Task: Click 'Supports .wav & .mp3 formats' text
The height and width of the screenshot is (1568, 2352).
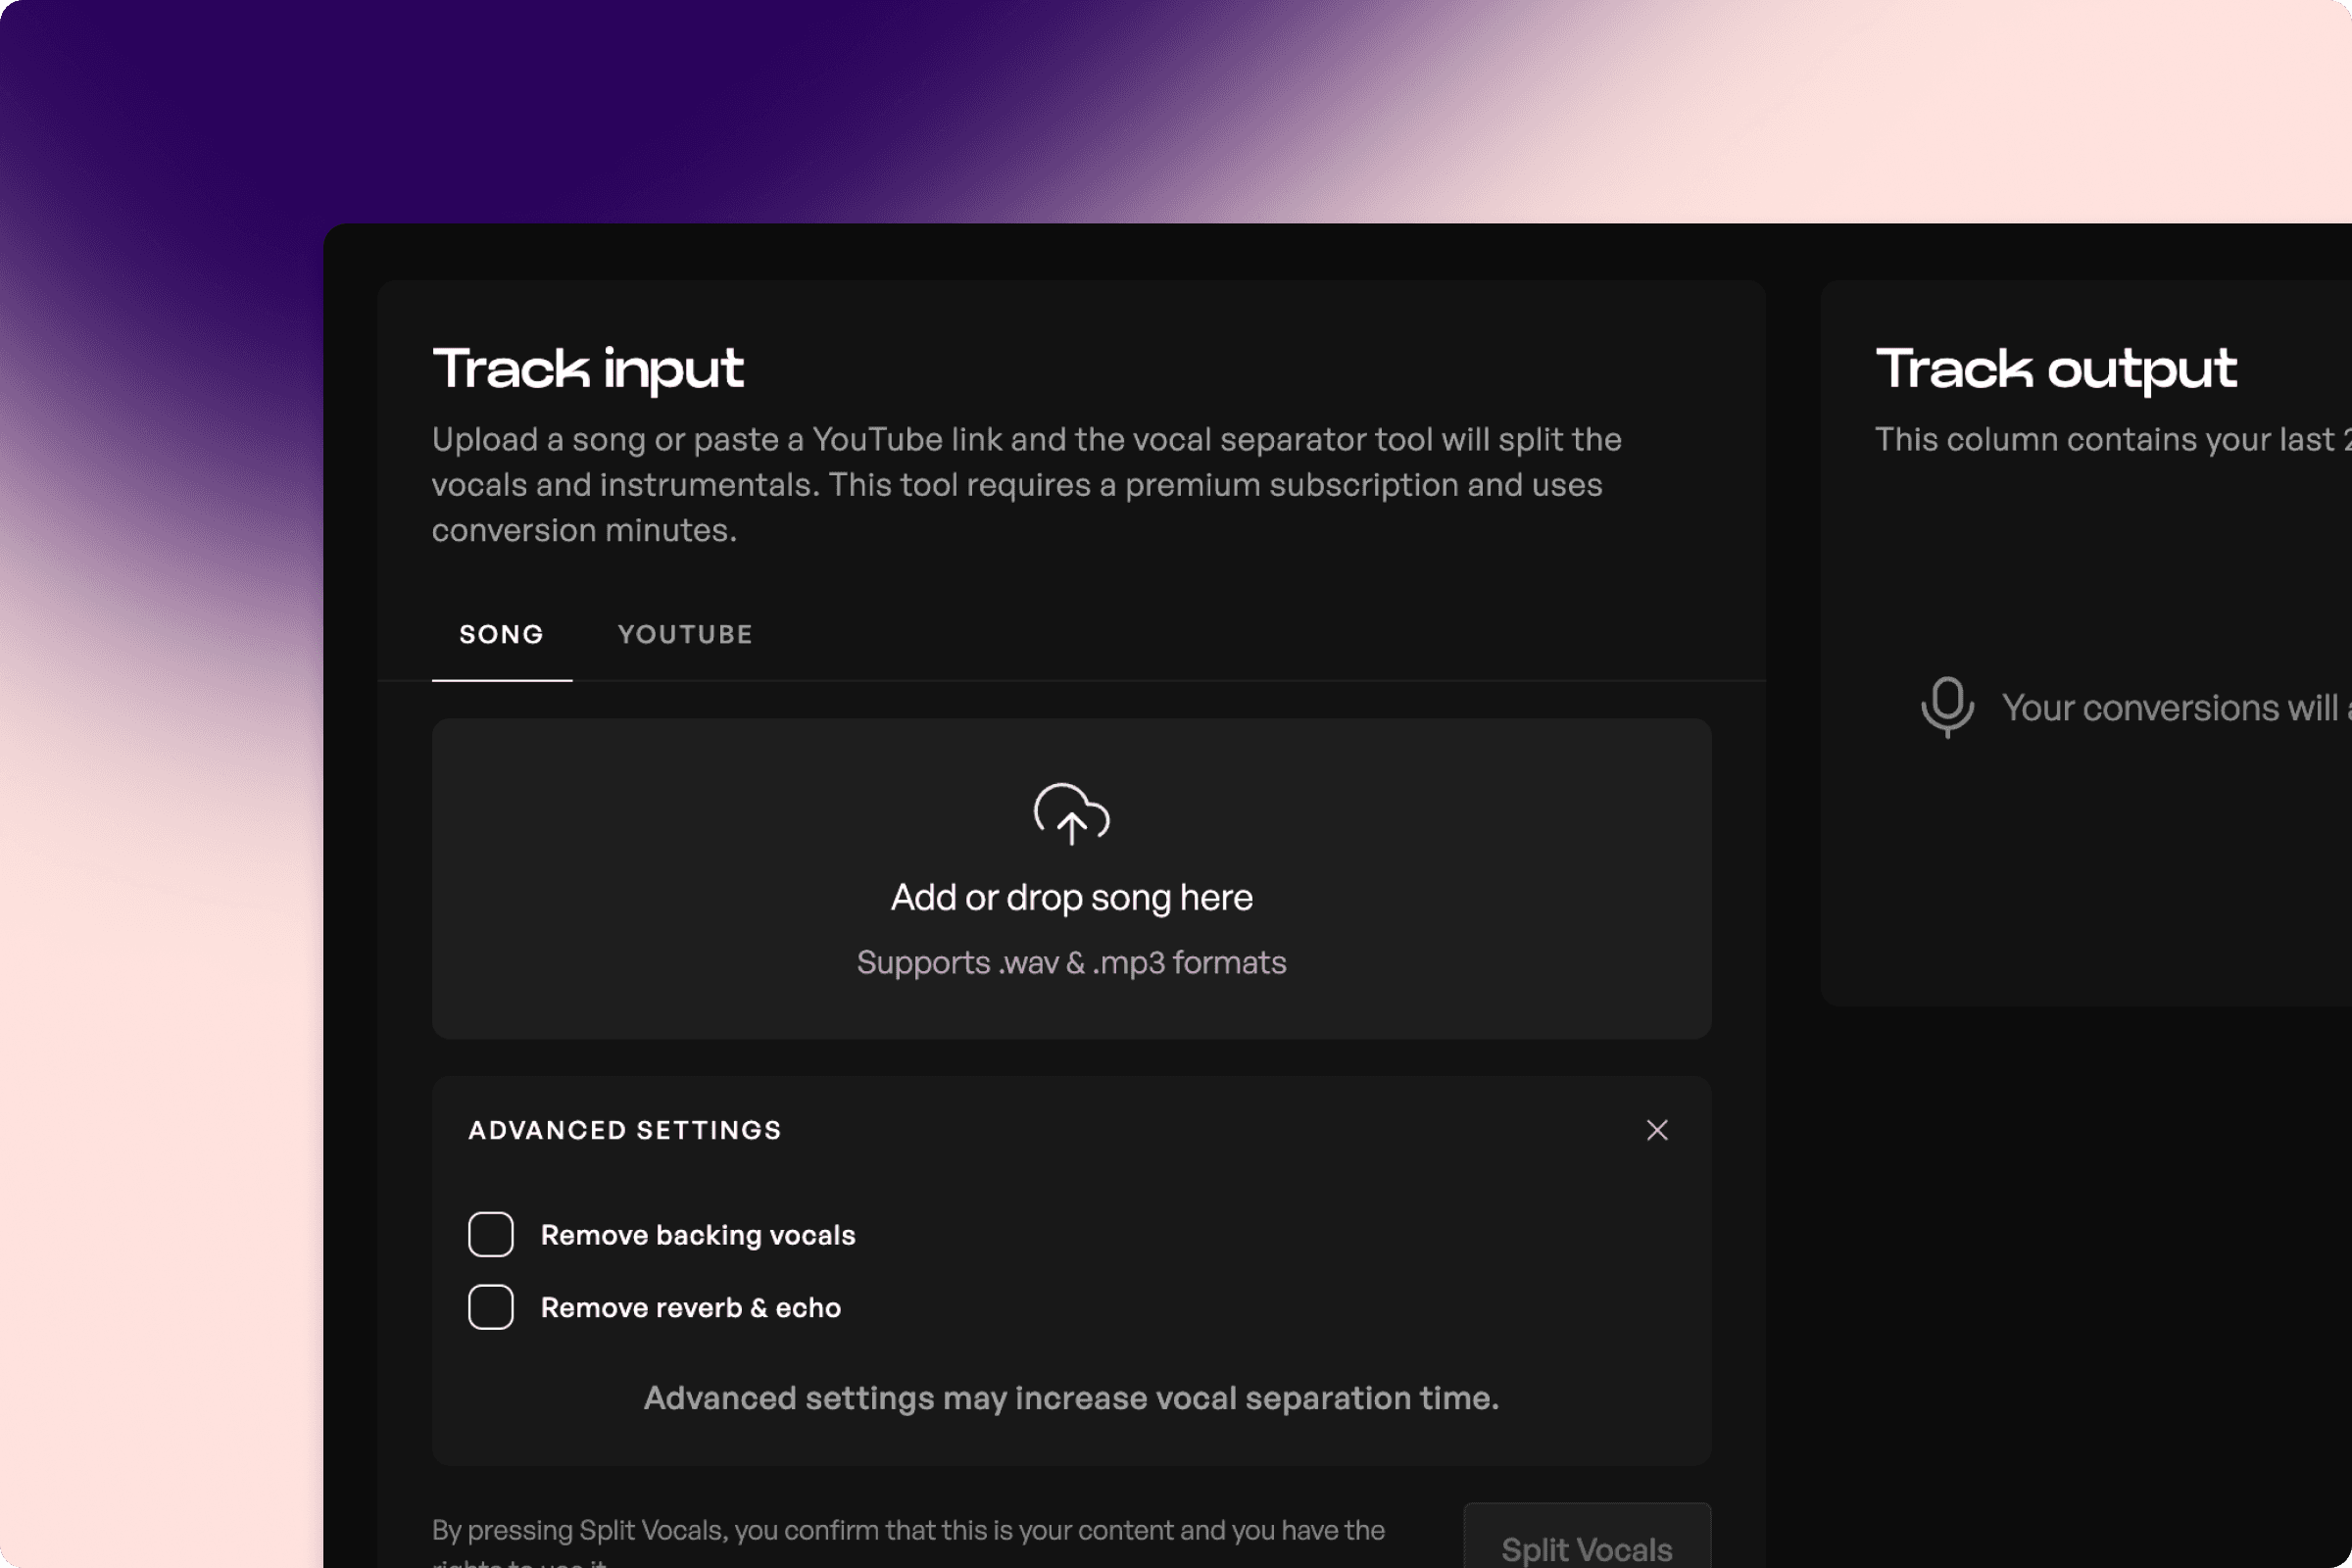Action: click(x=1071, y=962)
